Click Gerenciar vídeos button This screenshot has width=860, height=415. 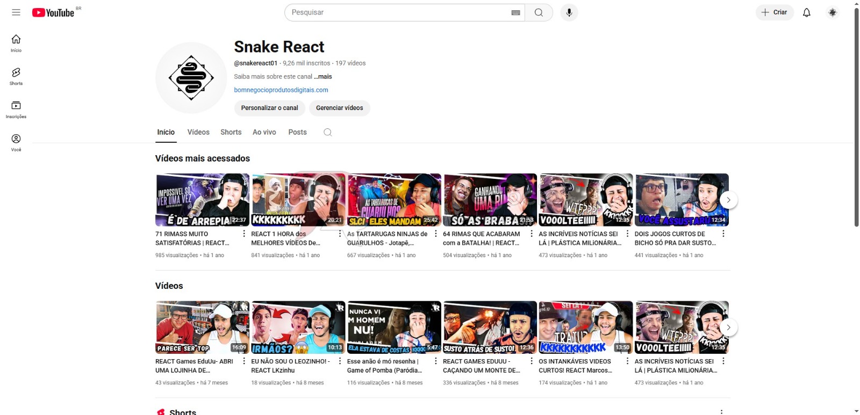[x=339, y=108]
